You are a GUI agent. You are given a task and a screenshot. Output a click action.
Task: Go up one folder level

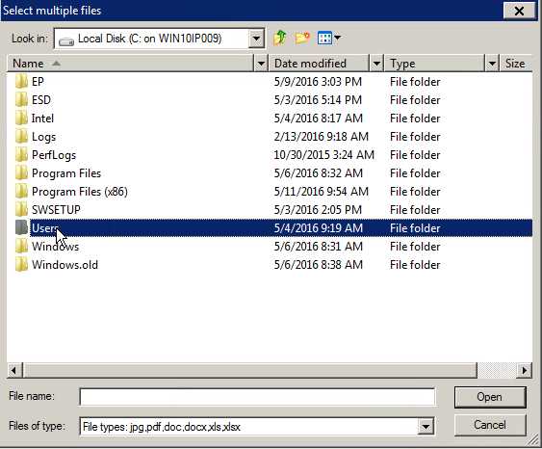point(279,38)
